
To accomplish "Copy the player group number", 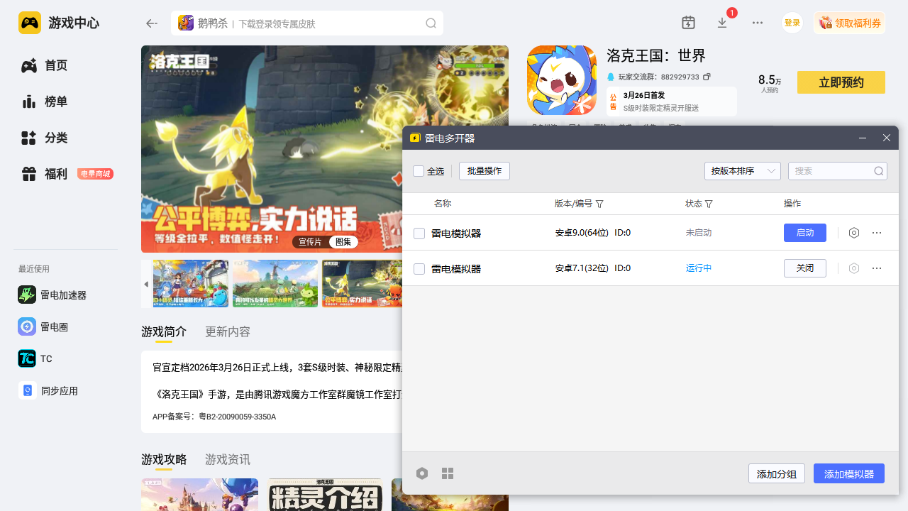I will (707, 77).
